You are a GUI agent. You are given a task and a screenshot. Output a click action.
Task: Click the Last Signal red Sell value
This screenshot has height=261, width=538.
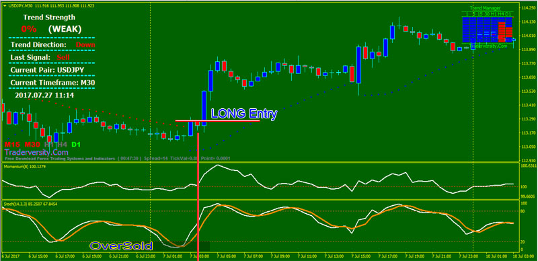63,57
